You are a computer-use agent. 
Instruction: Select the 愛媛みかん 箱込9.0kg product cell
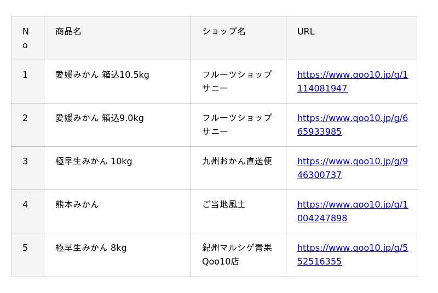(x=100, y=118)
